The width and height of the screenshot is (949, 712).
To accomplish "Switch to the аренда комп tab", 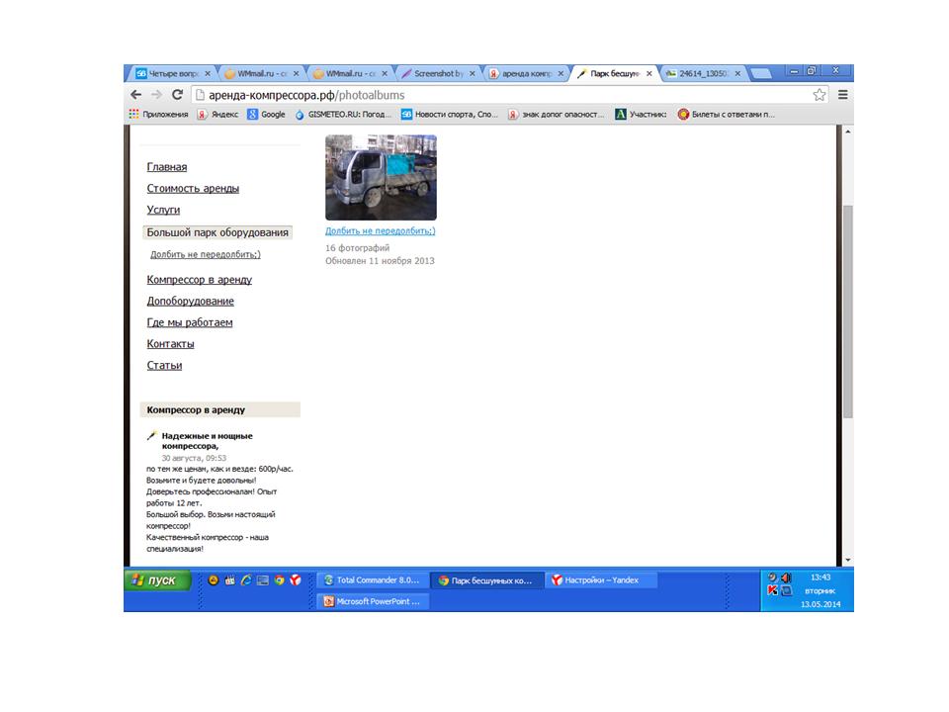I will [x=527, y=73].
